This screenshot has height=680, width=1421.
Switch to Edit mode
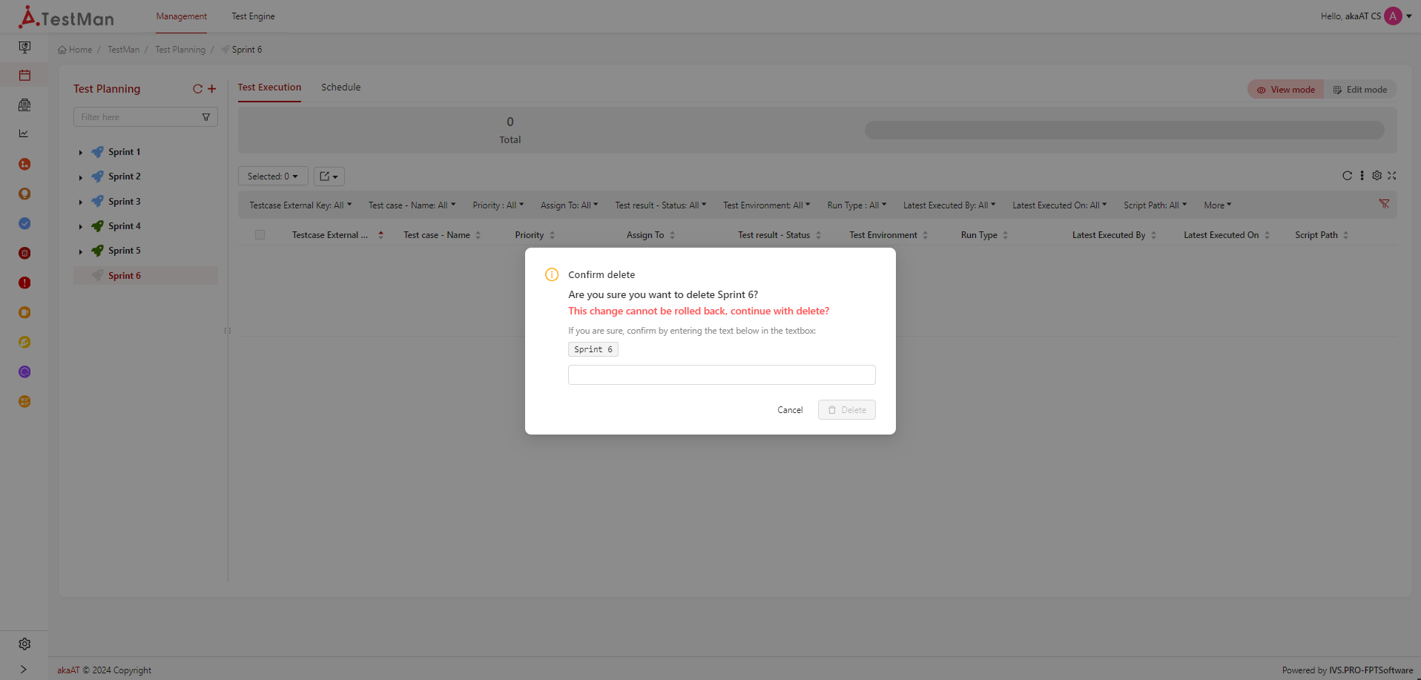coord(1360,90)
